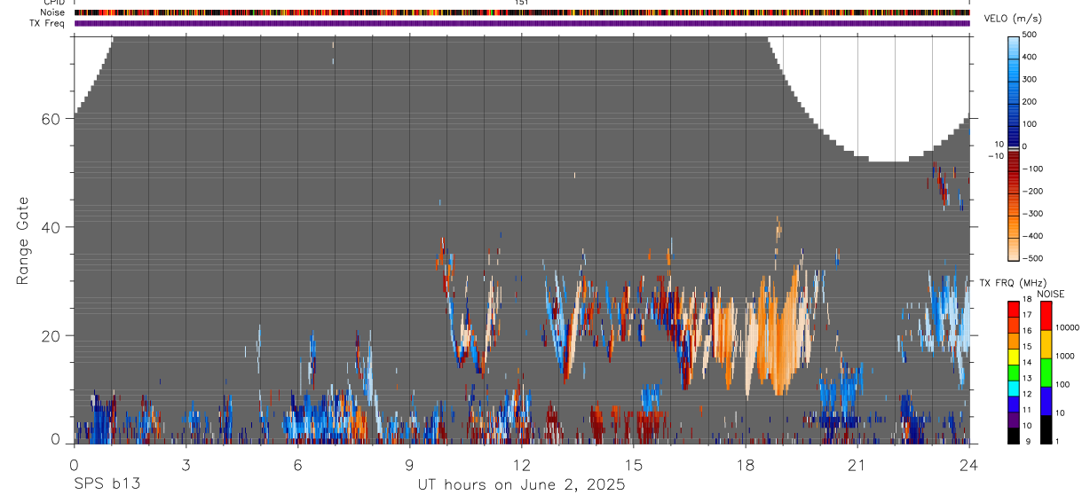This screenshot has height=503, width=1090.
Task: Click the Range Gate y-axis title
Action: coord(23,240)
